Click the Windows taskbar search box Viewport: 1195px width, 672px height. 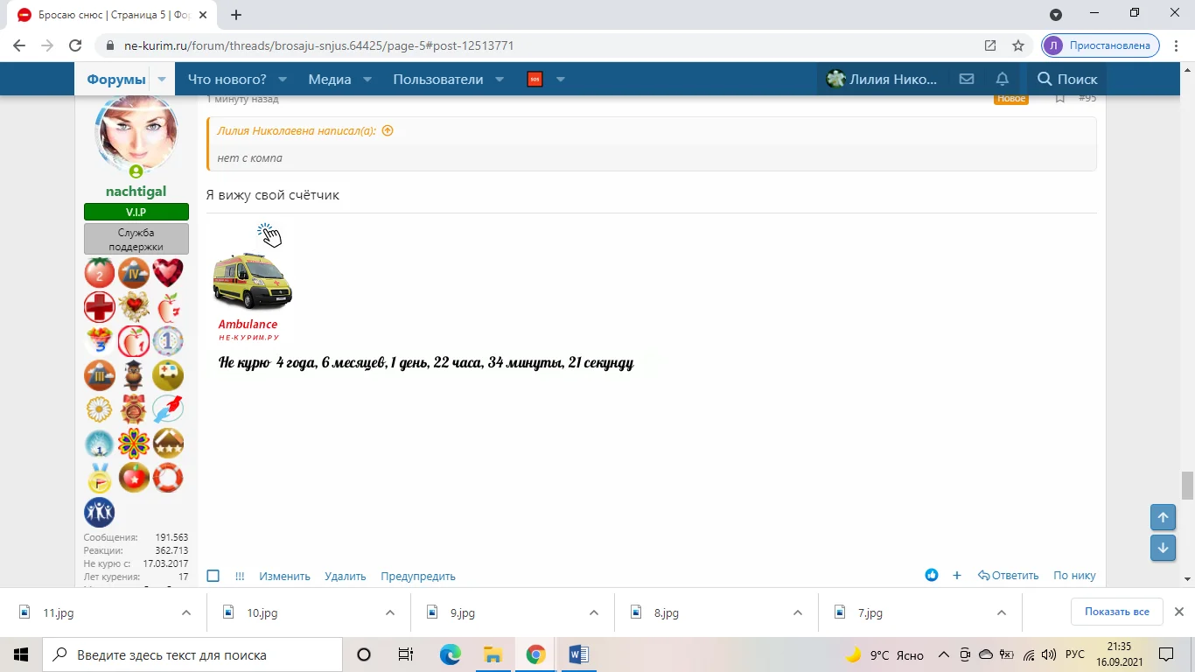(192, 654)
